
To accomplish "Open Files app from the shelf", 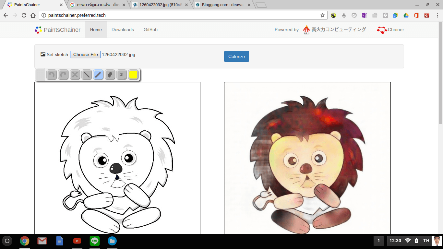I will click(x=112, y=241).
